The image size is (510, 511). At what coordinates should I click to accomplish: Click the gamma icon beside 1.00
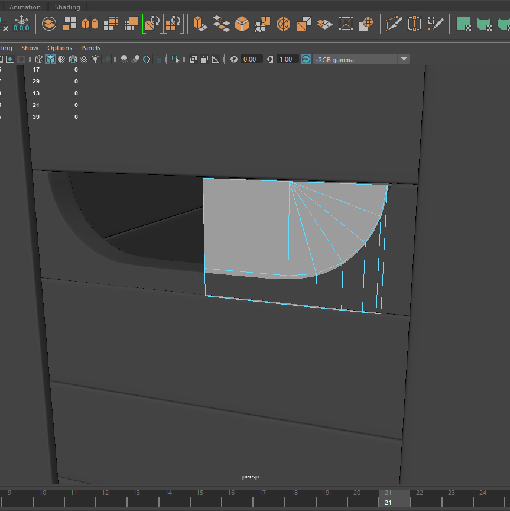(270, 59)
